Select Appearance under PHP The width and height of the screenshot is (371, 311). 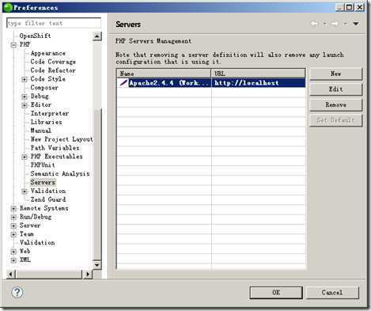point(48,53)
